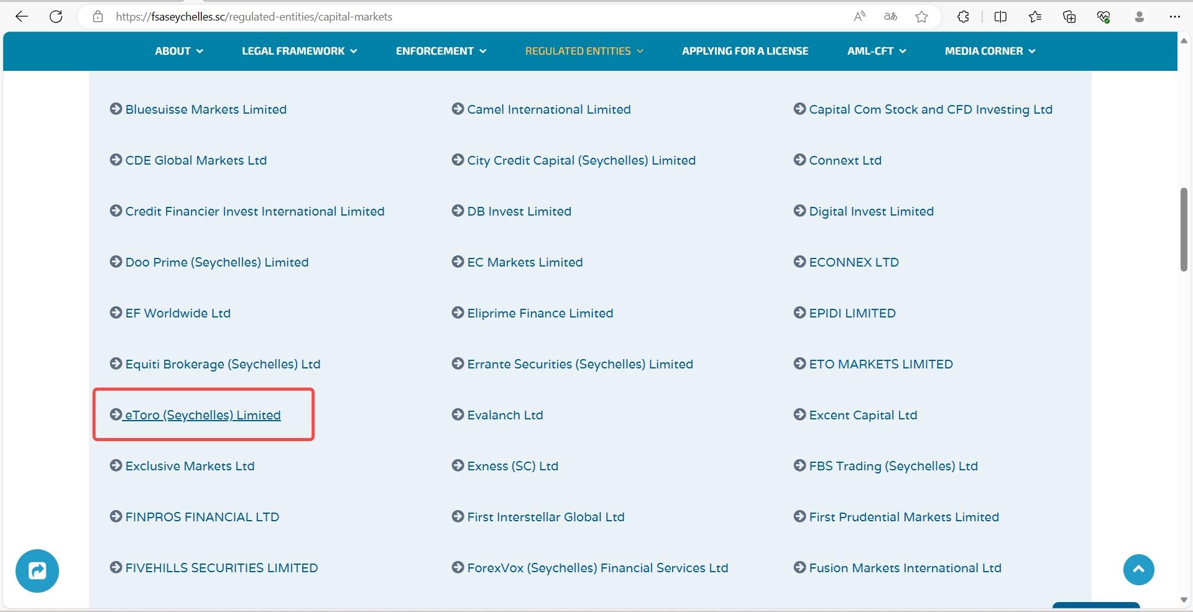Click the share floating button
Image resolution: width=1193 pixels, height=612 pixels.
pos(37,570)
